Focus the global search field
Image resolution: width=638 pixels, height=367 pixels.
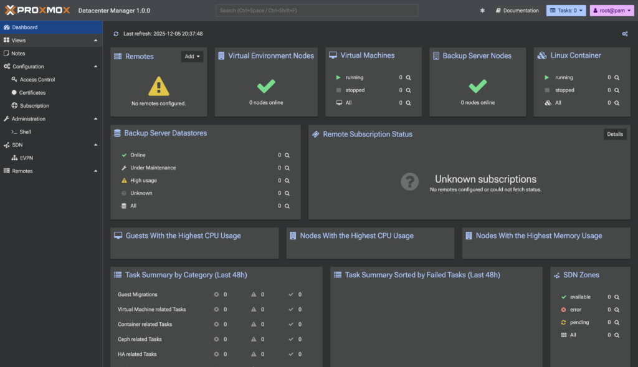click(317, 11)
